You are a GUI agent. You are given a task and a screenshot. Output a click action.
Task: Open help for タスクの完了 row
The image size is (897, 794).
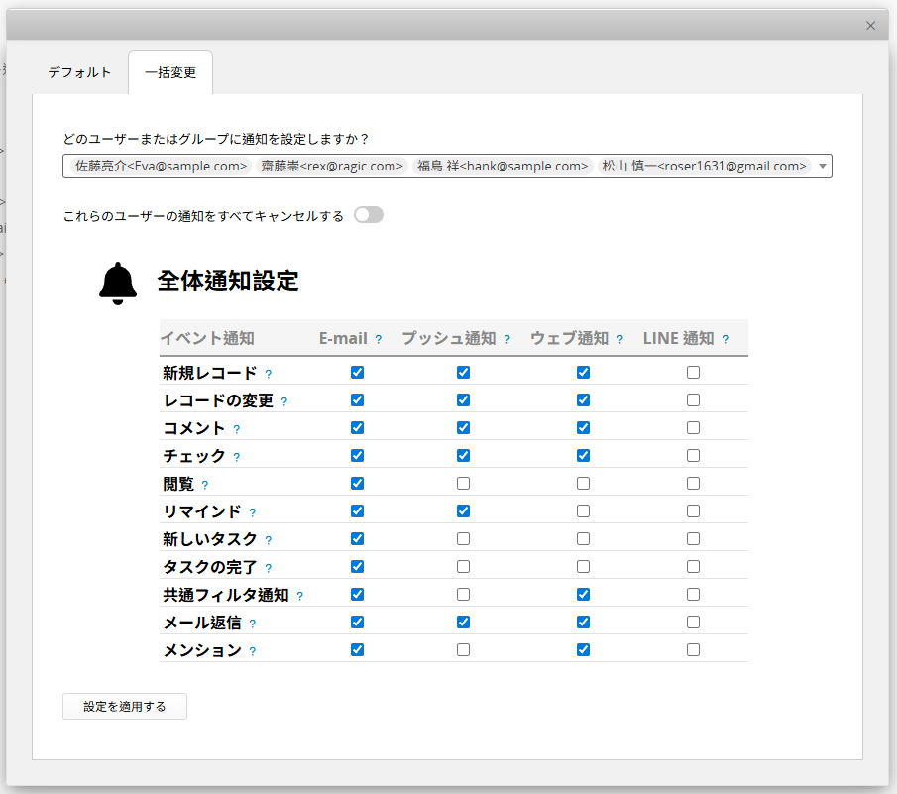coord(269,568)
